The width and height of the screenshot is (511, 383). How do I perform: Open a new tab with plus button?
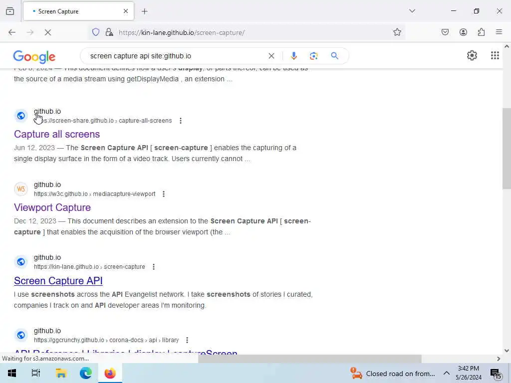click(x=144, y=11)
